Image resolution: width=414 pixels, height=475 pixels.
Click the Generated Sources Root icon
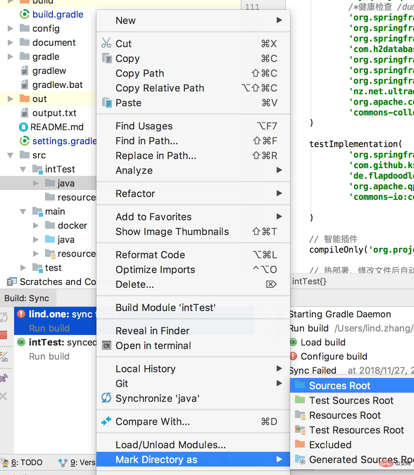[x=300, y=459]
